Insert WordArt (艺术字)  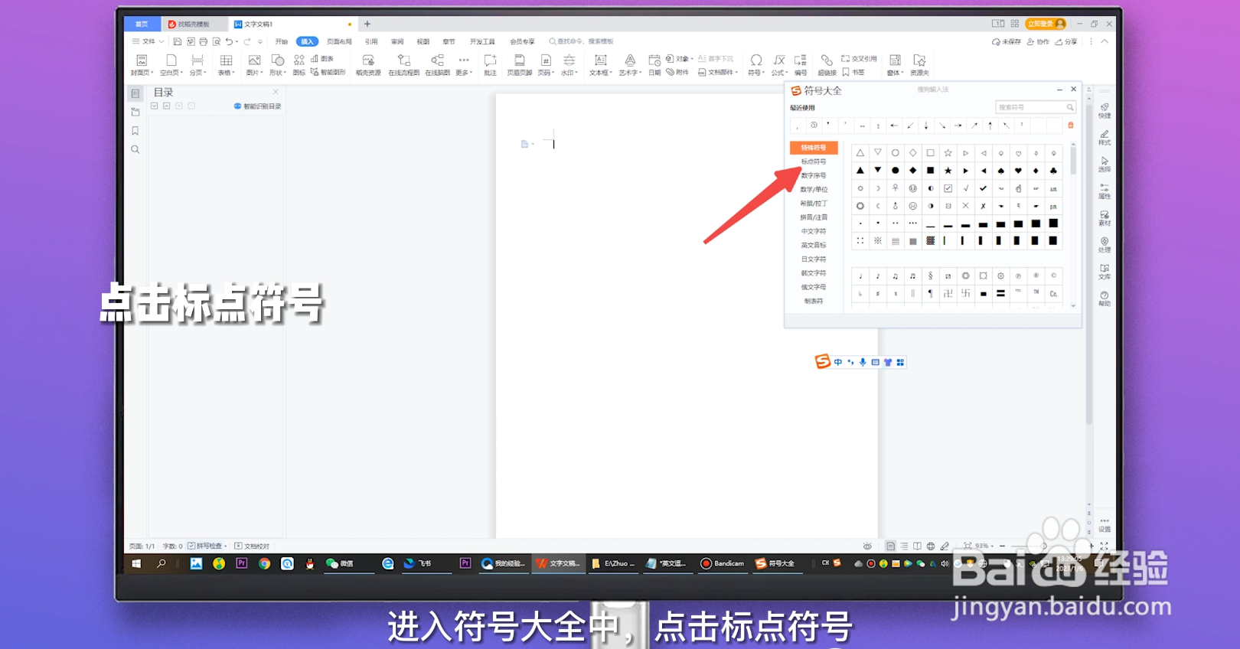[630, 65]
